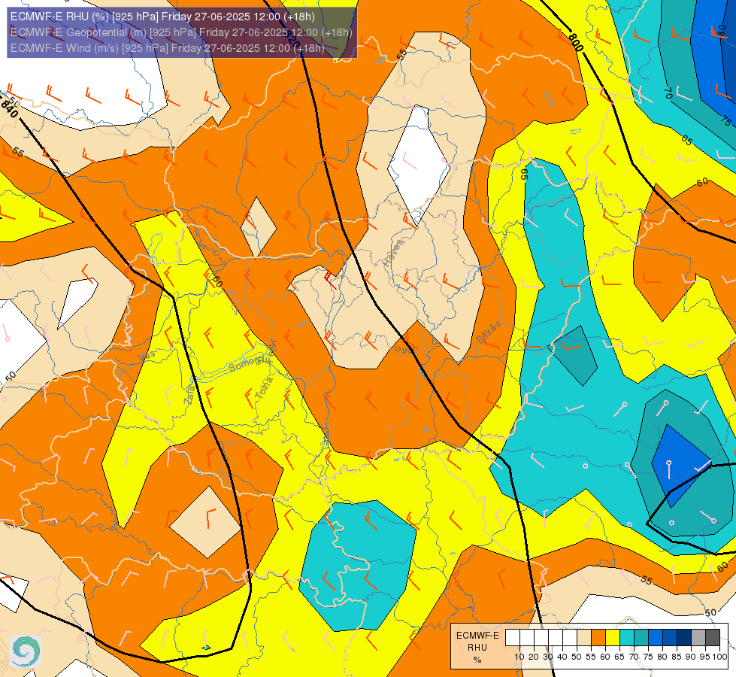Click the Pest county label
736x677 pixels.
pos(405,350)
